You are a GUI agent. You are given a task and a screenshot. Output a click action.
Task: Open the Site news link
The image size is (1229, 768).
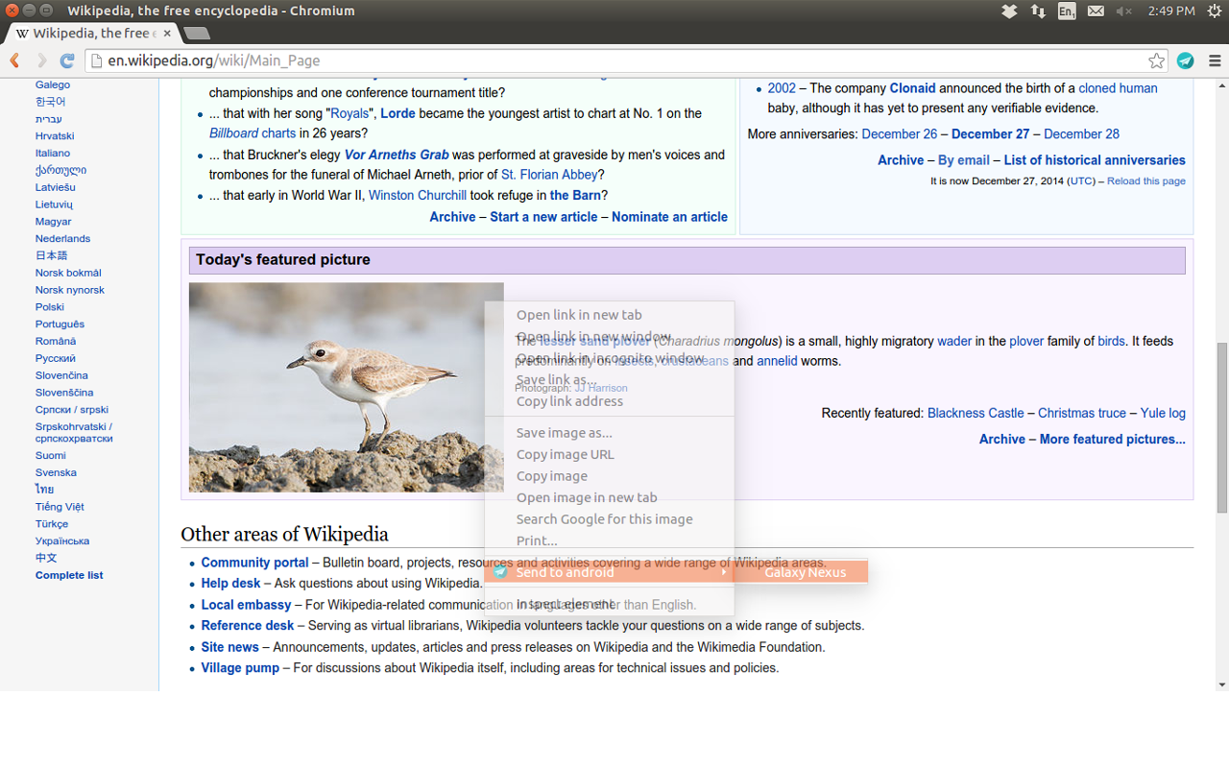[x=229, y=647]
